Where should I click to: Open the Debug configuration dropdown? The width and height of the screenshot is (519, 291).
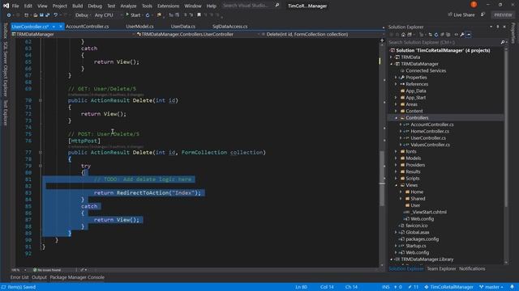coord(83,15)
